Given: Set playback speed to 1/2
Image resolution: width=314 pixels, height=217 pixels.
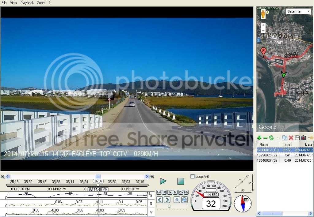Looking at the screenshot, I should pos(164,192).
